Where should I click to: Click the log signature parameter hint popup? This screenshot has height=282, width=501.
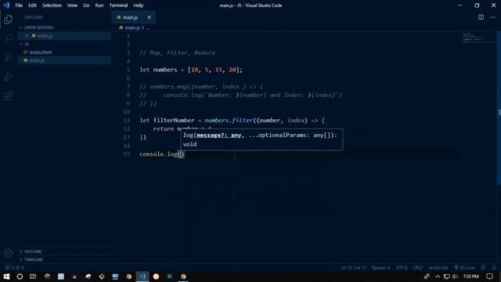pyautogui.click(x=261, y=139)
